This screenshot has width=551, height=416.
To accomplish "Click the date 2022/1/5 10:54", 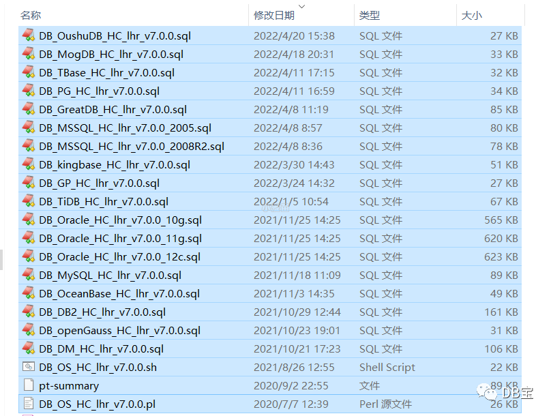I will coord(291,202).
